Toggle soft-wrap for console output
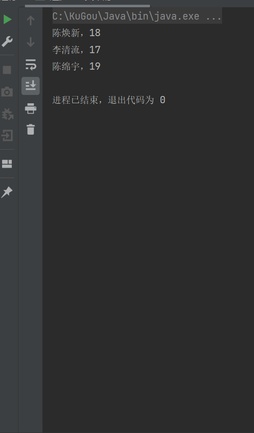 (30, 64)
